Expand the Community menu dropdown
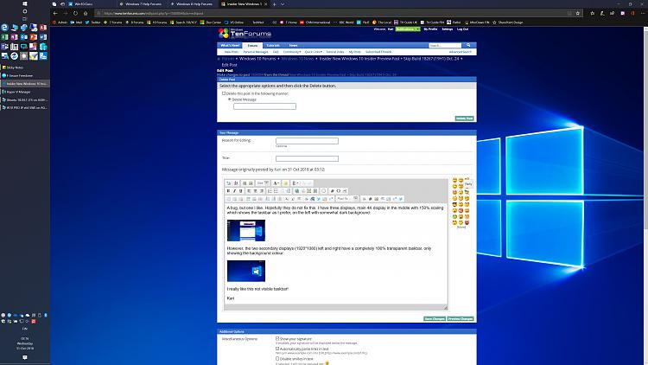The height and width of the screenshot is (365, 648). 292,52
